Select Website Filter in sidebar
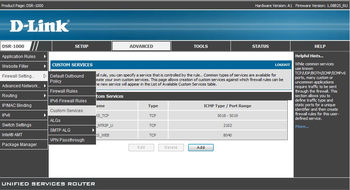The image size is (350, 190). click(24, 66)
